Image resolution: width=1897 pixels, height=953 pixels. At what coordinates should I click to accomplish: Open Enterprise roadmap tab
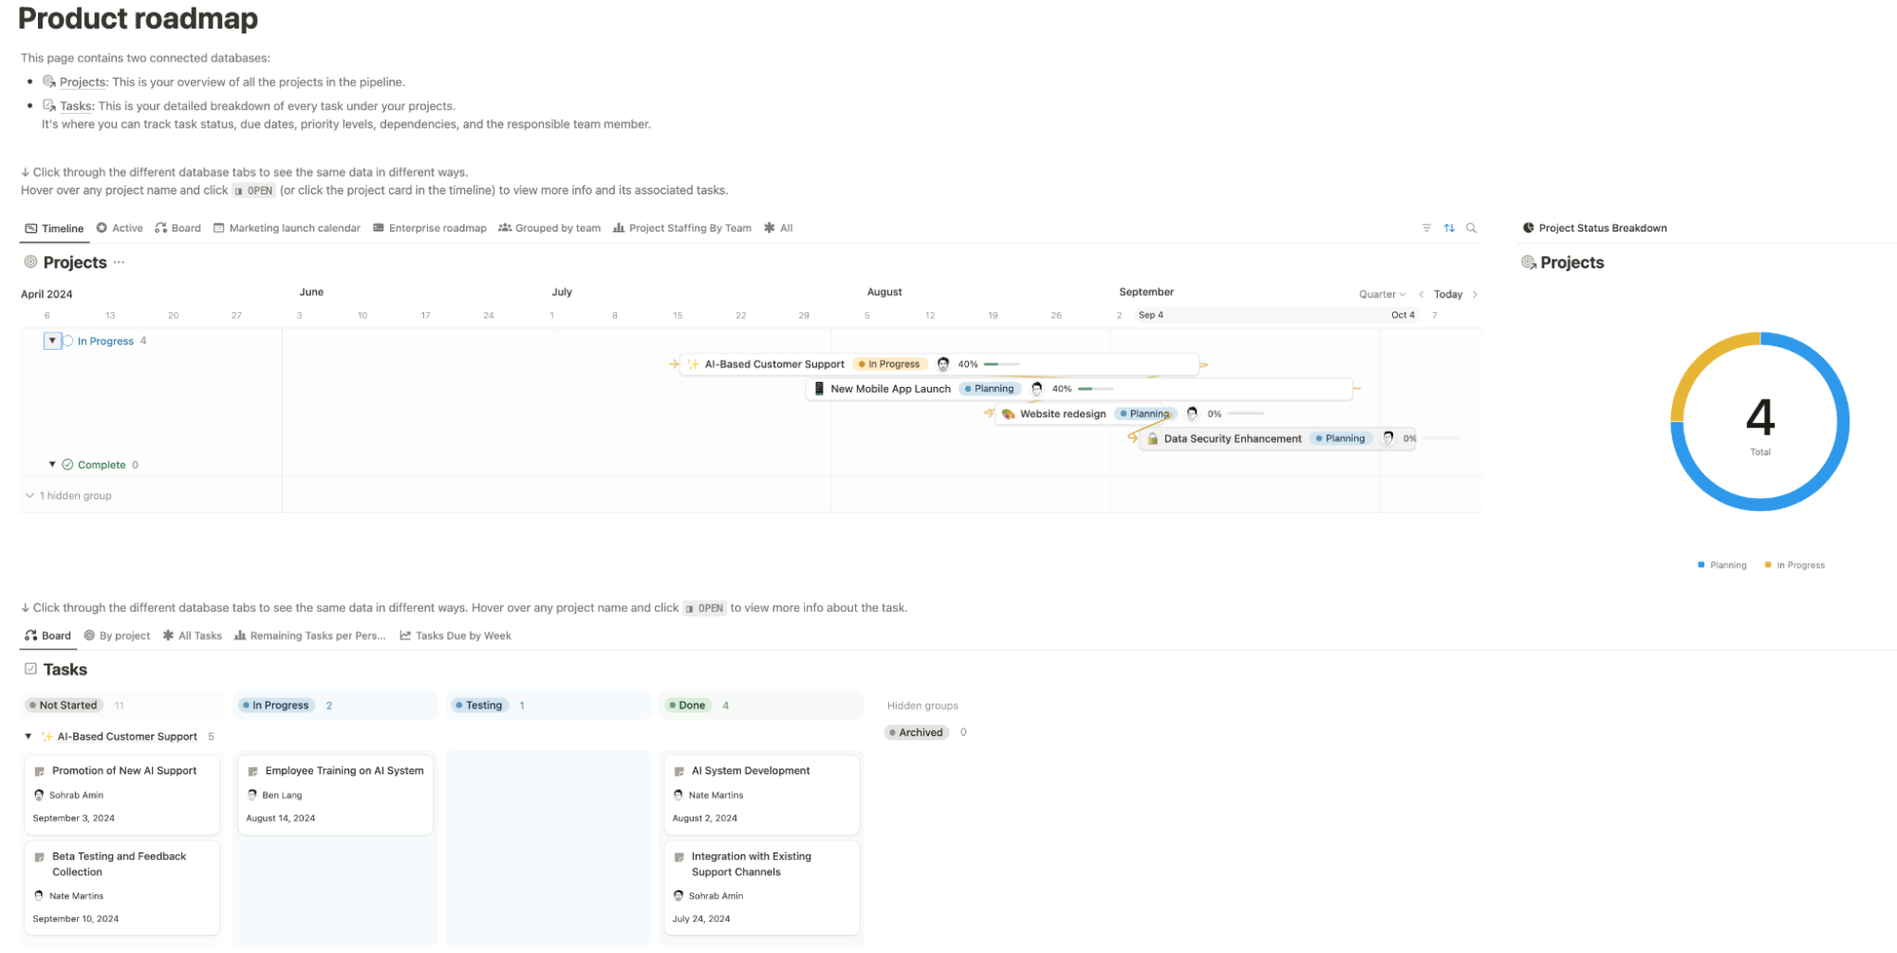[430, 229]
